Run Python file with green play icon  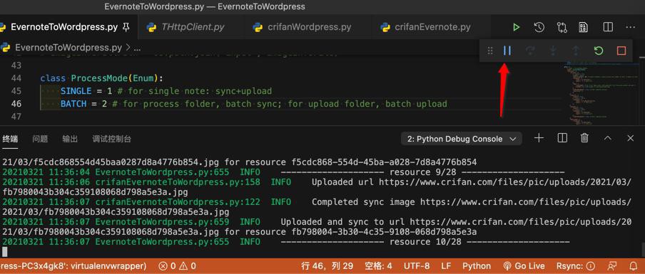pyautogui.click(x=516, y=28)
